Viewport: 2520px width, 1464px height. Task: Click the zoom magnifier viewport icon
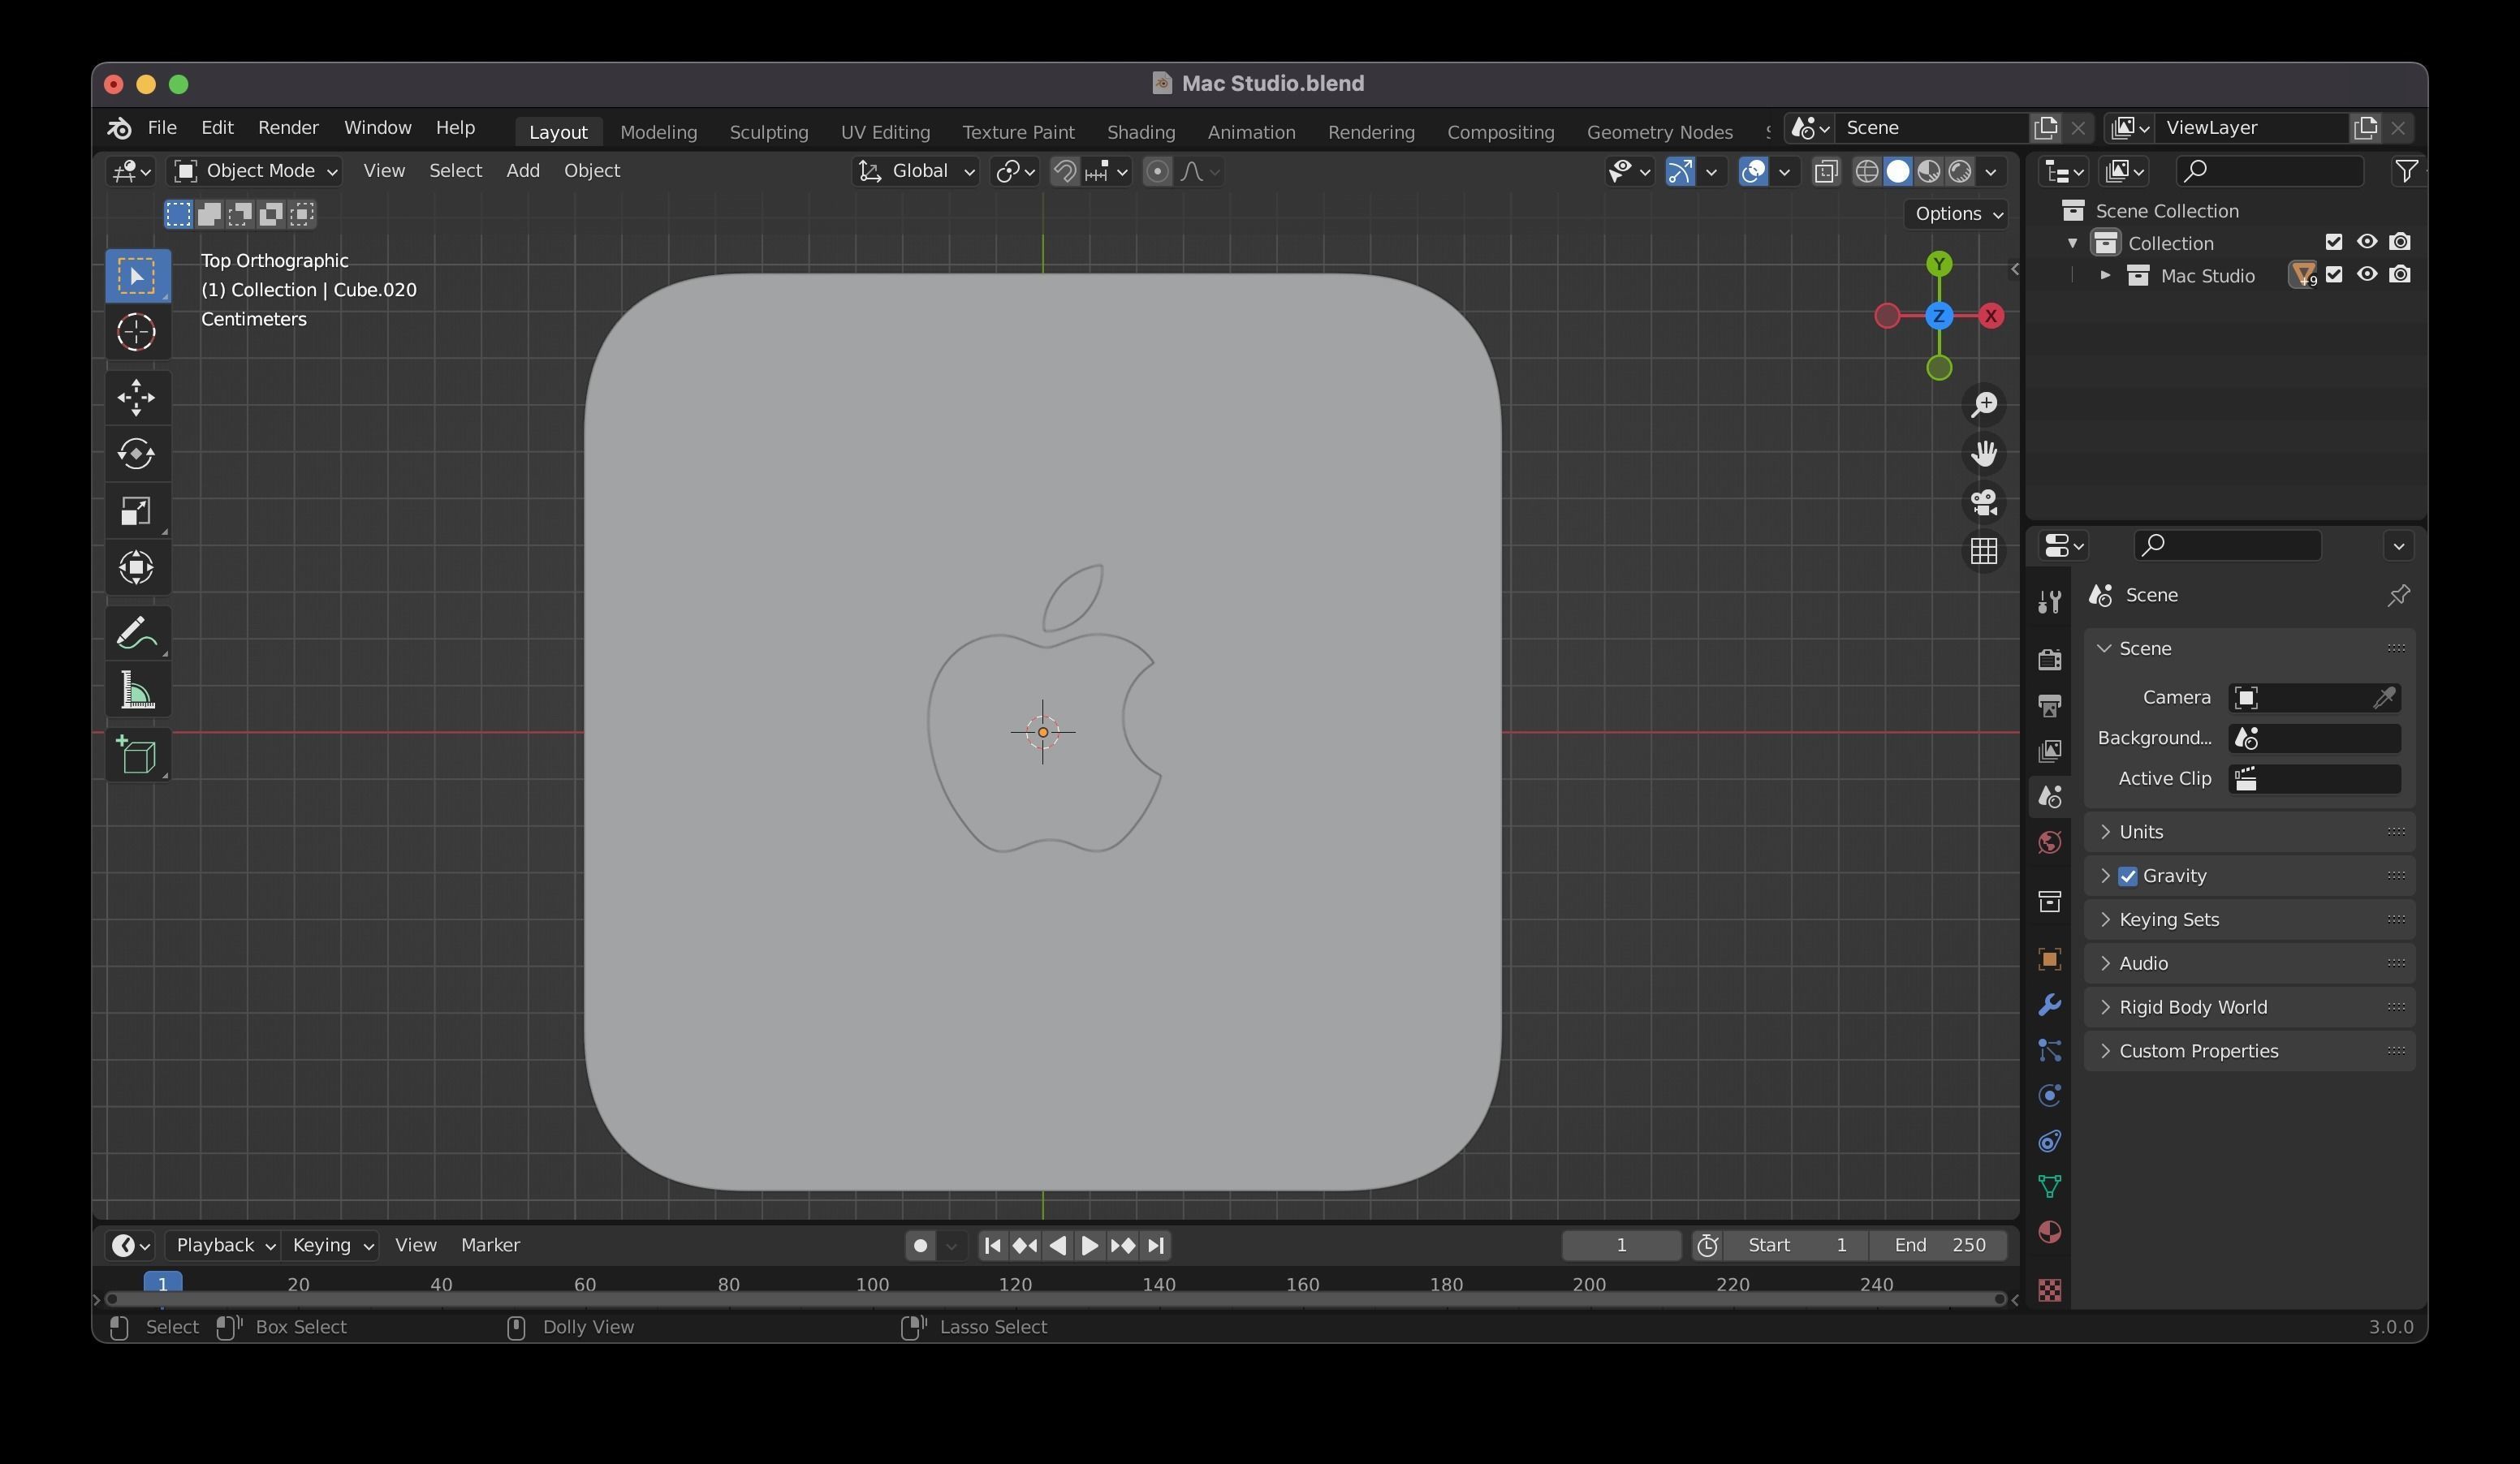(x=1984, y=403)
